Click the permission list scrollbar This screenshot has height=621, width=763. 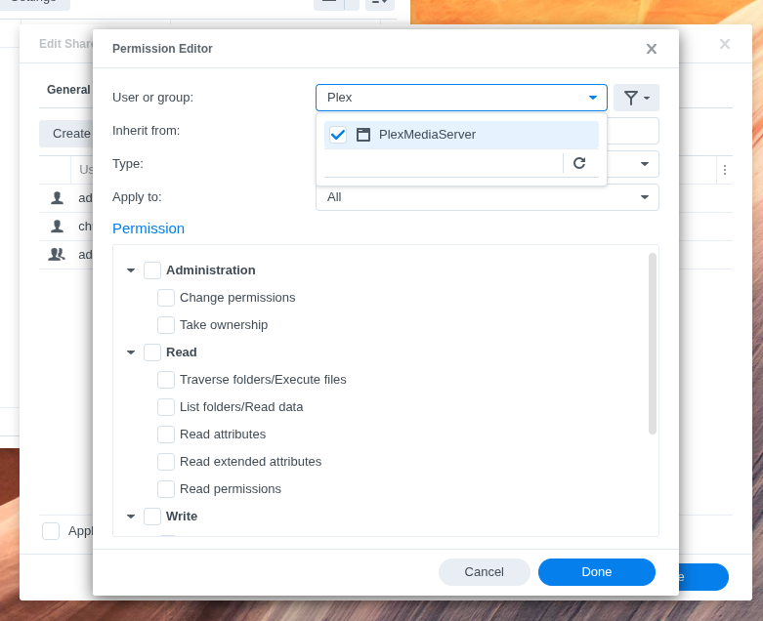click(653, 344)
